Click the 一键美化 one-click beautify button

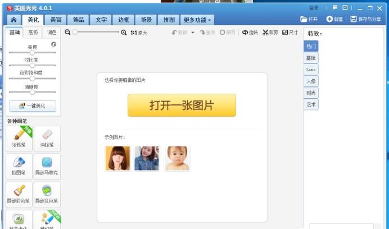pos(33,106)
